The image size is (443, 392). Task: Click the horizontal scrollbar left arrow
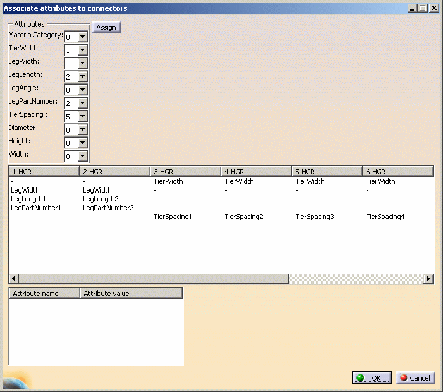tap(14, 278)
